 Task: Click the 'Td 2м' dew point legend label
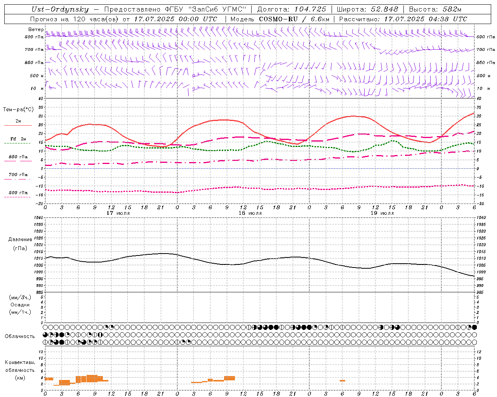tap(18, 139)
